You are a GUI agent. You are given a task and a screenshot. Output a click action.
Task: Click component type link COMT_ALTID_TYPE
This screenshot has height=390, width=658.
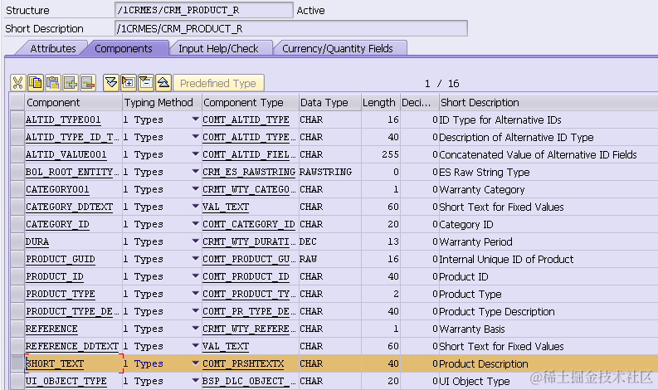246,119
